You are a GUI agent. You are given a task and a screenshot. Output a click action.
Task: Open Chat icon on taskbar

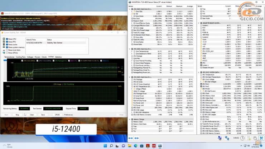point(124,146)
